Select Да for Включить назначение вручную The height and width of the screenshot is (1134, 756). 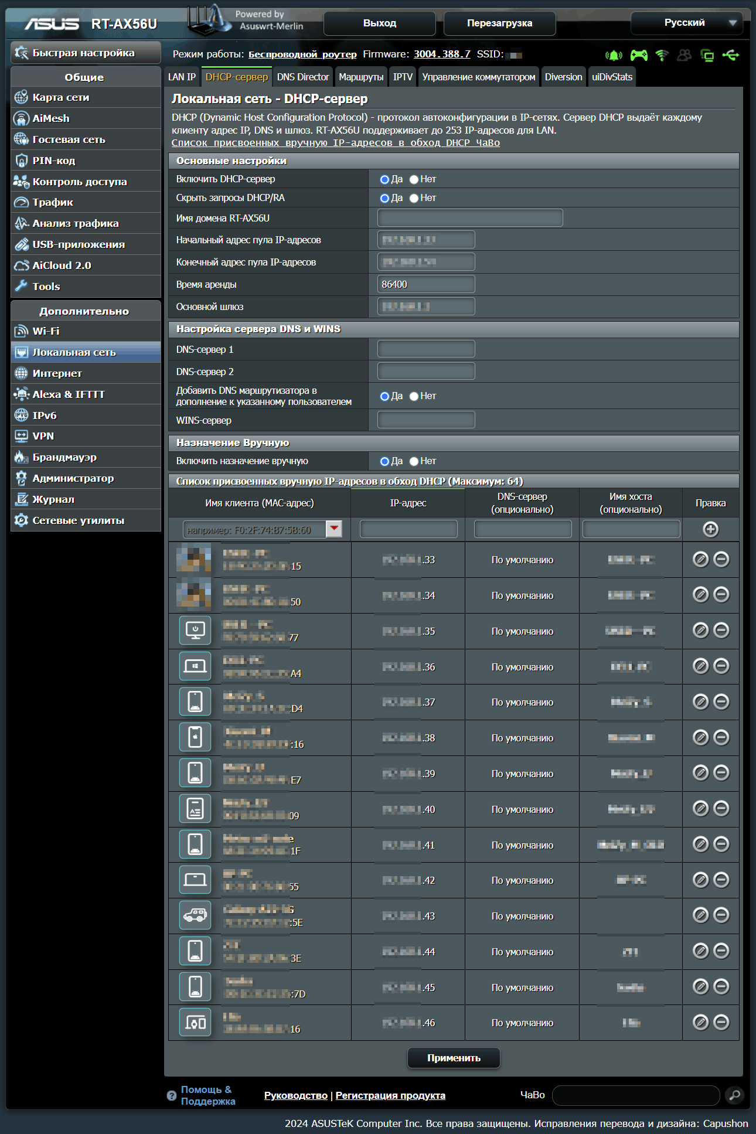click(x=384, y=461)
